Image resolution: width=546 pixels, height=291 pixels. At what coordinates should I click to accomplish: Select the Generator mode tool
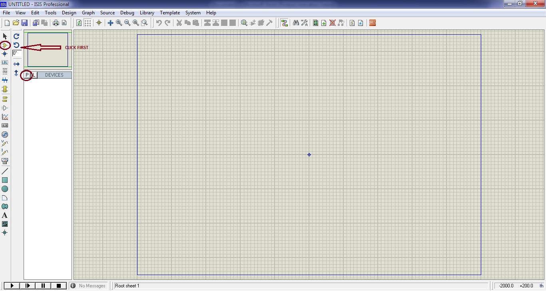pyautogui.click(x=5, y=135)
